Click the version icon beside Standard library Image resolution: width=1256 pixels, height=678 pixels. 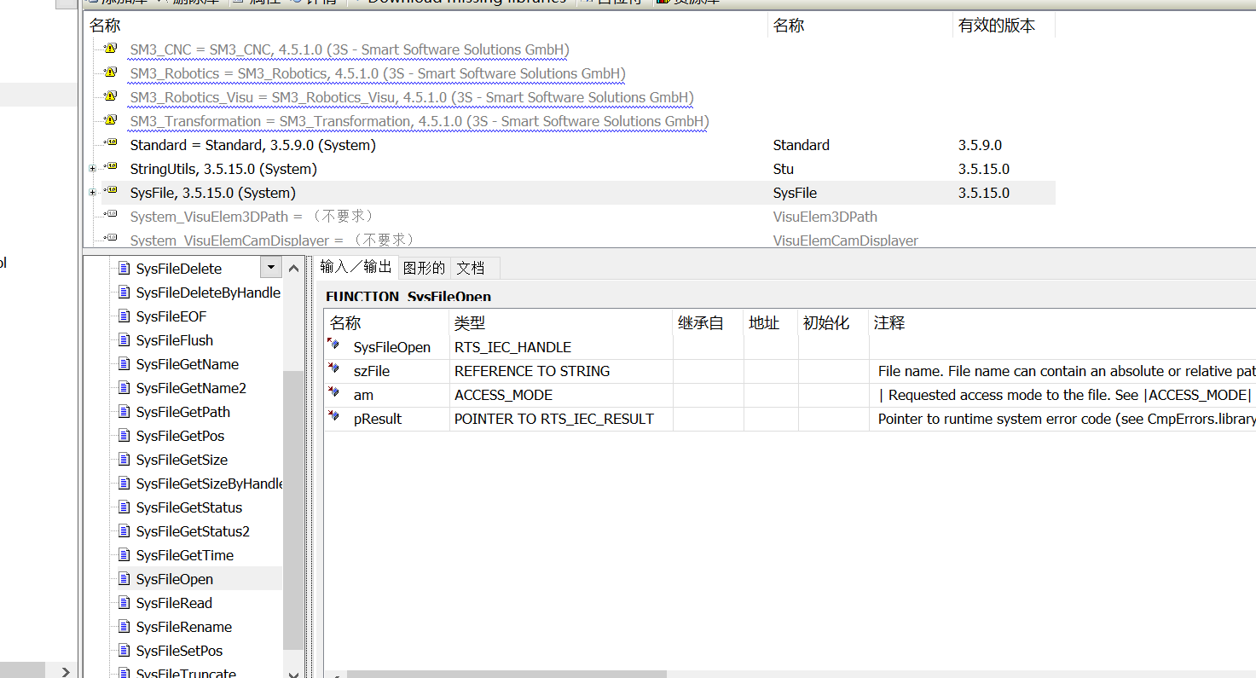coord(110,144)
